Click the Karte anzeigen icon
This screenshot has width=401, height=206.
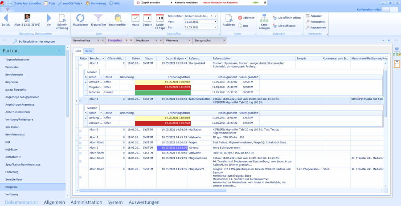(x=264, y=19)
